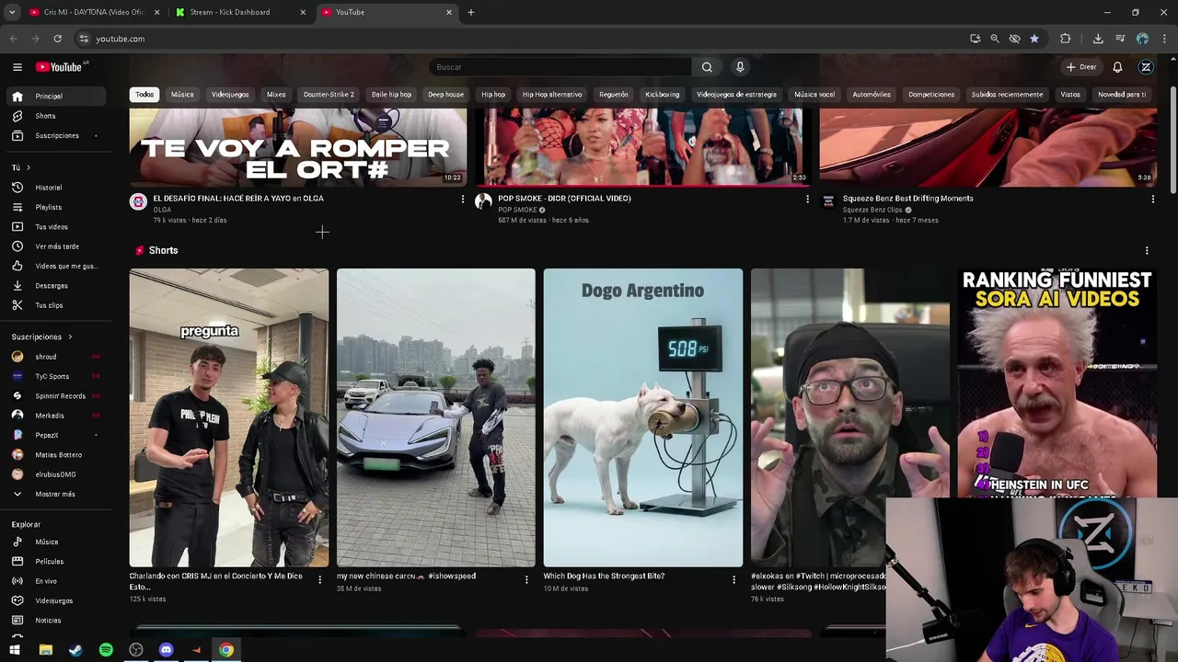This screenshot has height=662, width=1178.
Task: Click the search magnifier button
Action: (707, 67)
